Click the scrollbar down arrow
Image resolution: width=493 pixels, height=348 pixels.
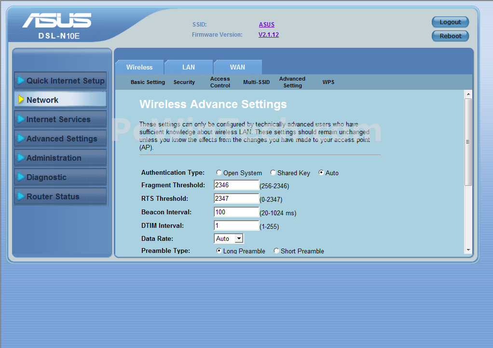[468, 250]
